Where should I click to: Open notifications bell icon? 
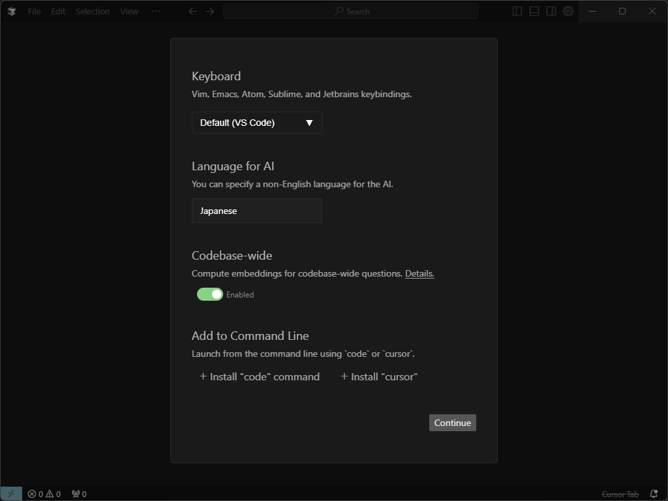coord(654,494)
